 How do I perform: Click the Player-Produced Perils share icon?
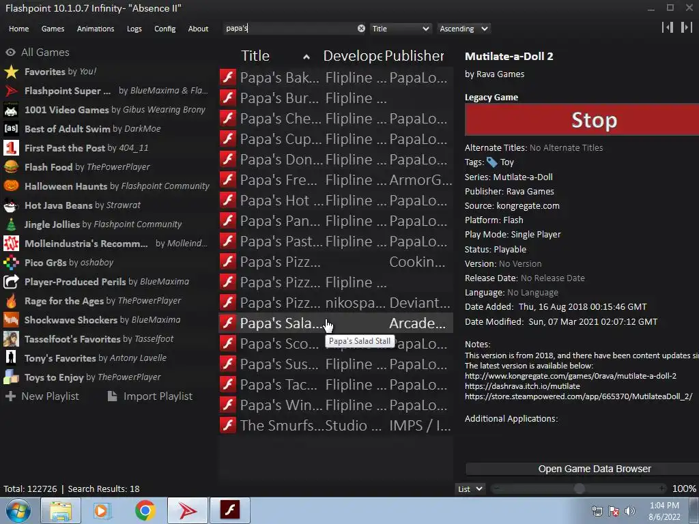click(11, 282)
